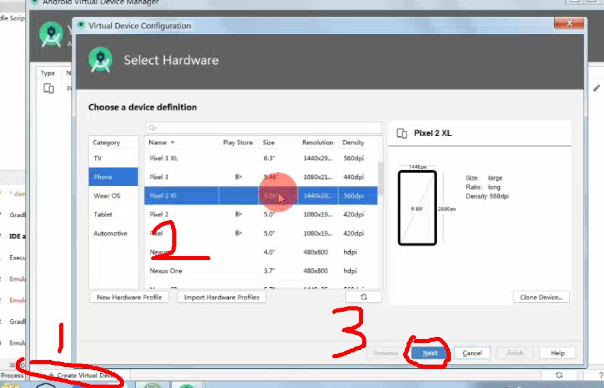This screenshot has height=388, width=604.
Task: Click the 440dpi density cell
Action: pyautogui.click(x=353, y=177)
